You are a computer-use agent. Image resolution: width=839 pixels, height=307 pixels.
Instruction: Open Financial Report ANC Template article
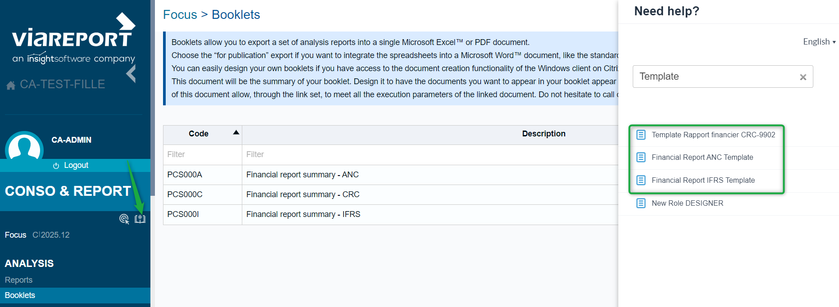pyautogui.click(x=702, y=157)
